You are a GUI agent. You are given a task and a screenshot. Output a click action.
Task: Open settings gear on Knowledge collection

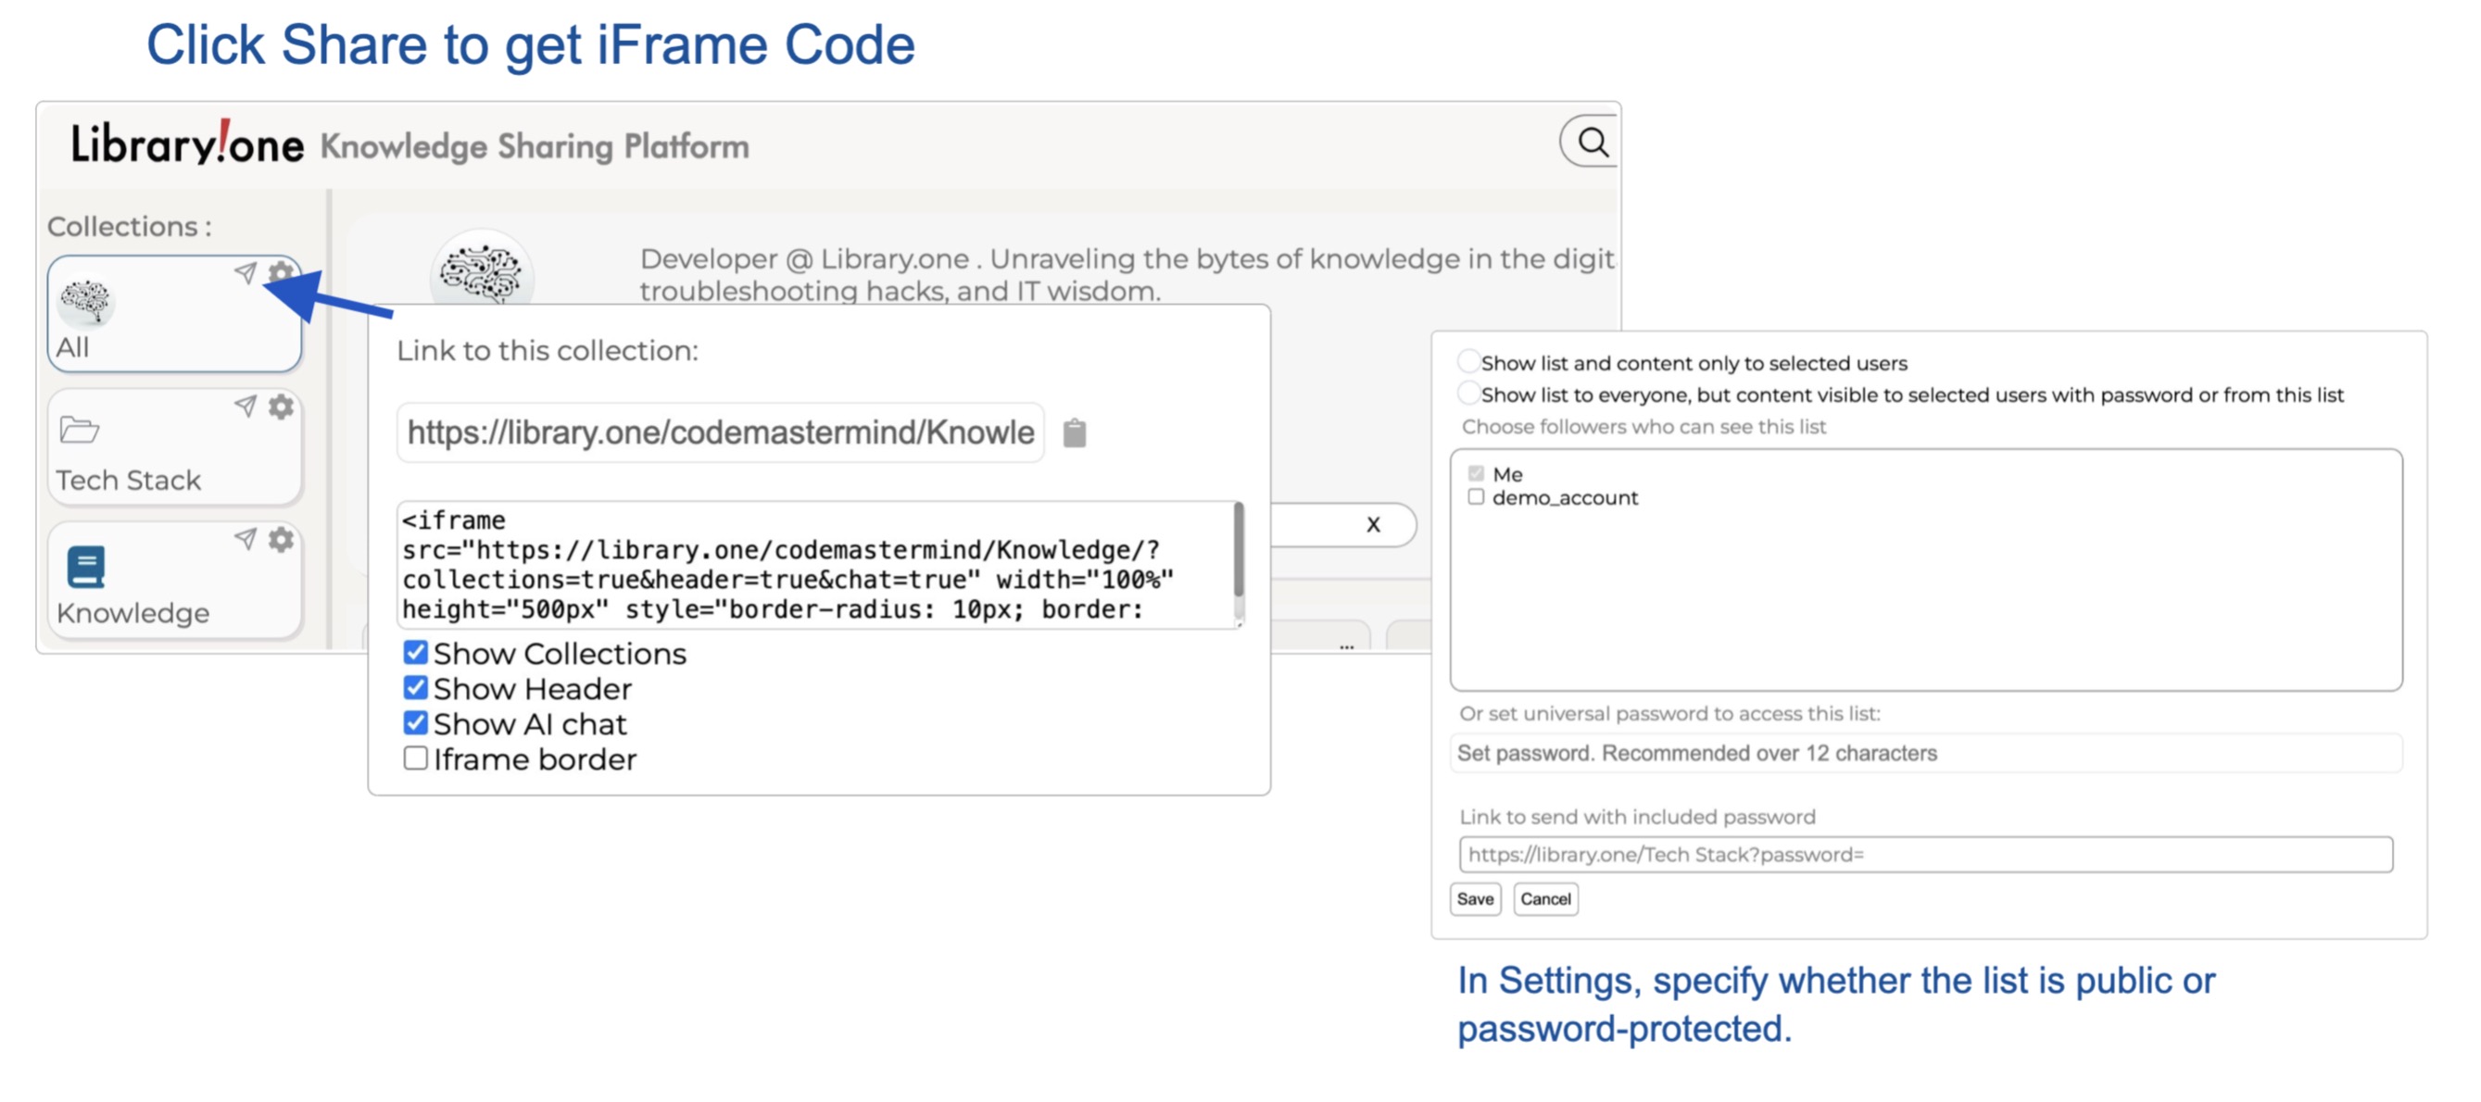tap(281, 539)
